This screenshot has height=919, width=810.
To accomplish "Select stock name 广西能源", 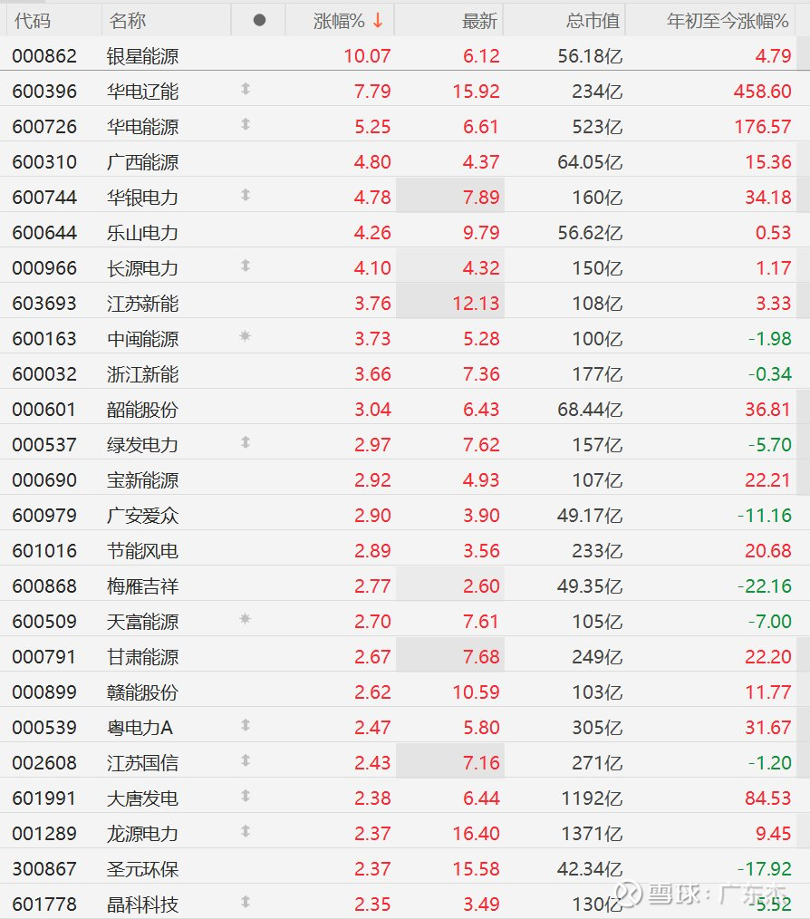I will [142, 162].
